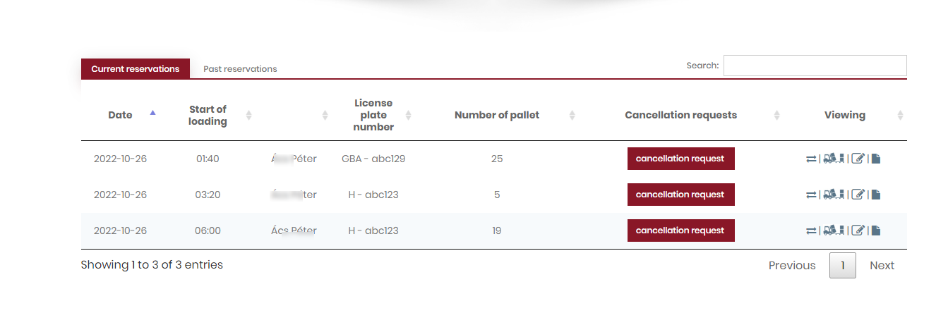Image resolution: width=948 pixels, height=332 pixels.
Task: Click the swap arrows icon for the 01:40 reservation
Action: pyautogui.click(x=810, y=159)
